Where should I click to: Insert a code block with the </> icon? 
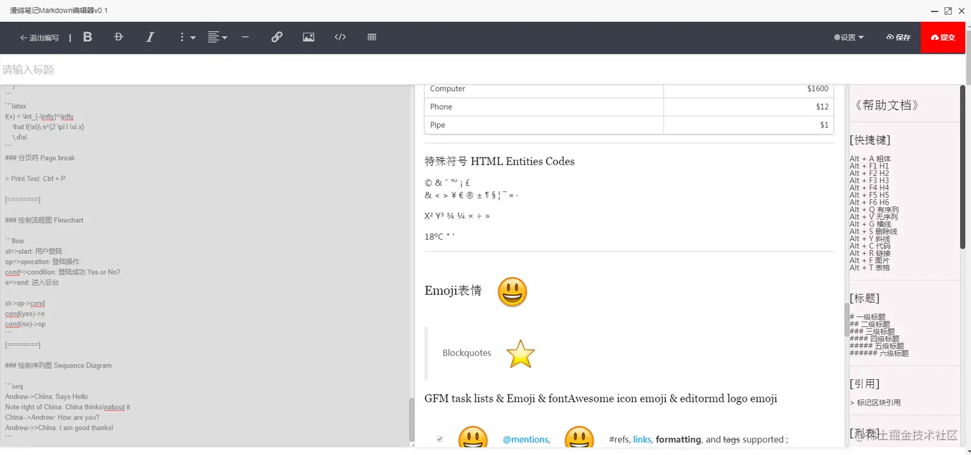tap(340, 37)
